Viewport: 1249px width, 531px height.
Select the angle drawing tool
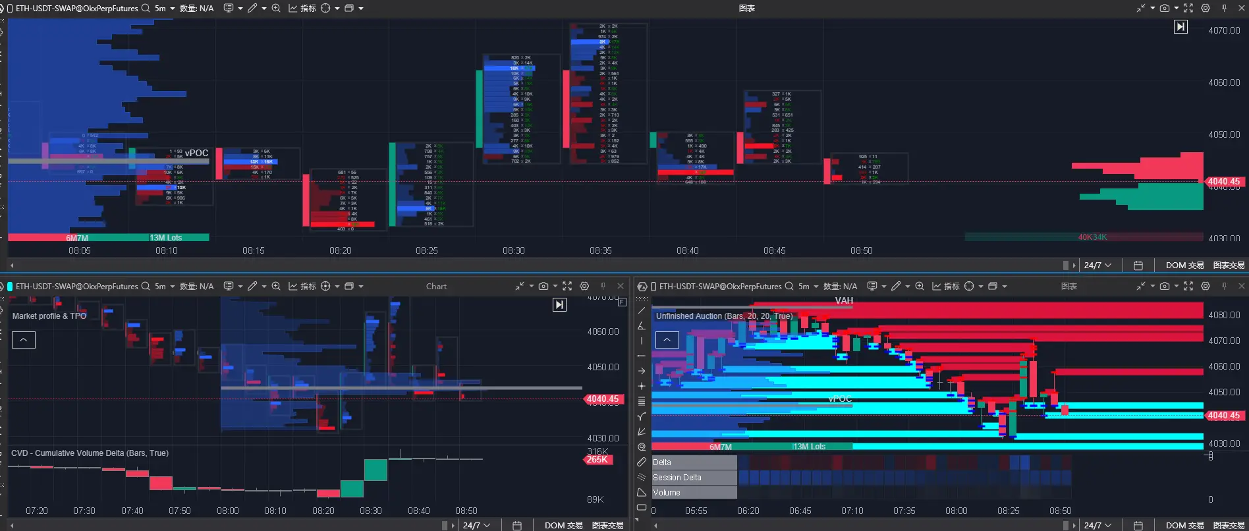point(642,325)
